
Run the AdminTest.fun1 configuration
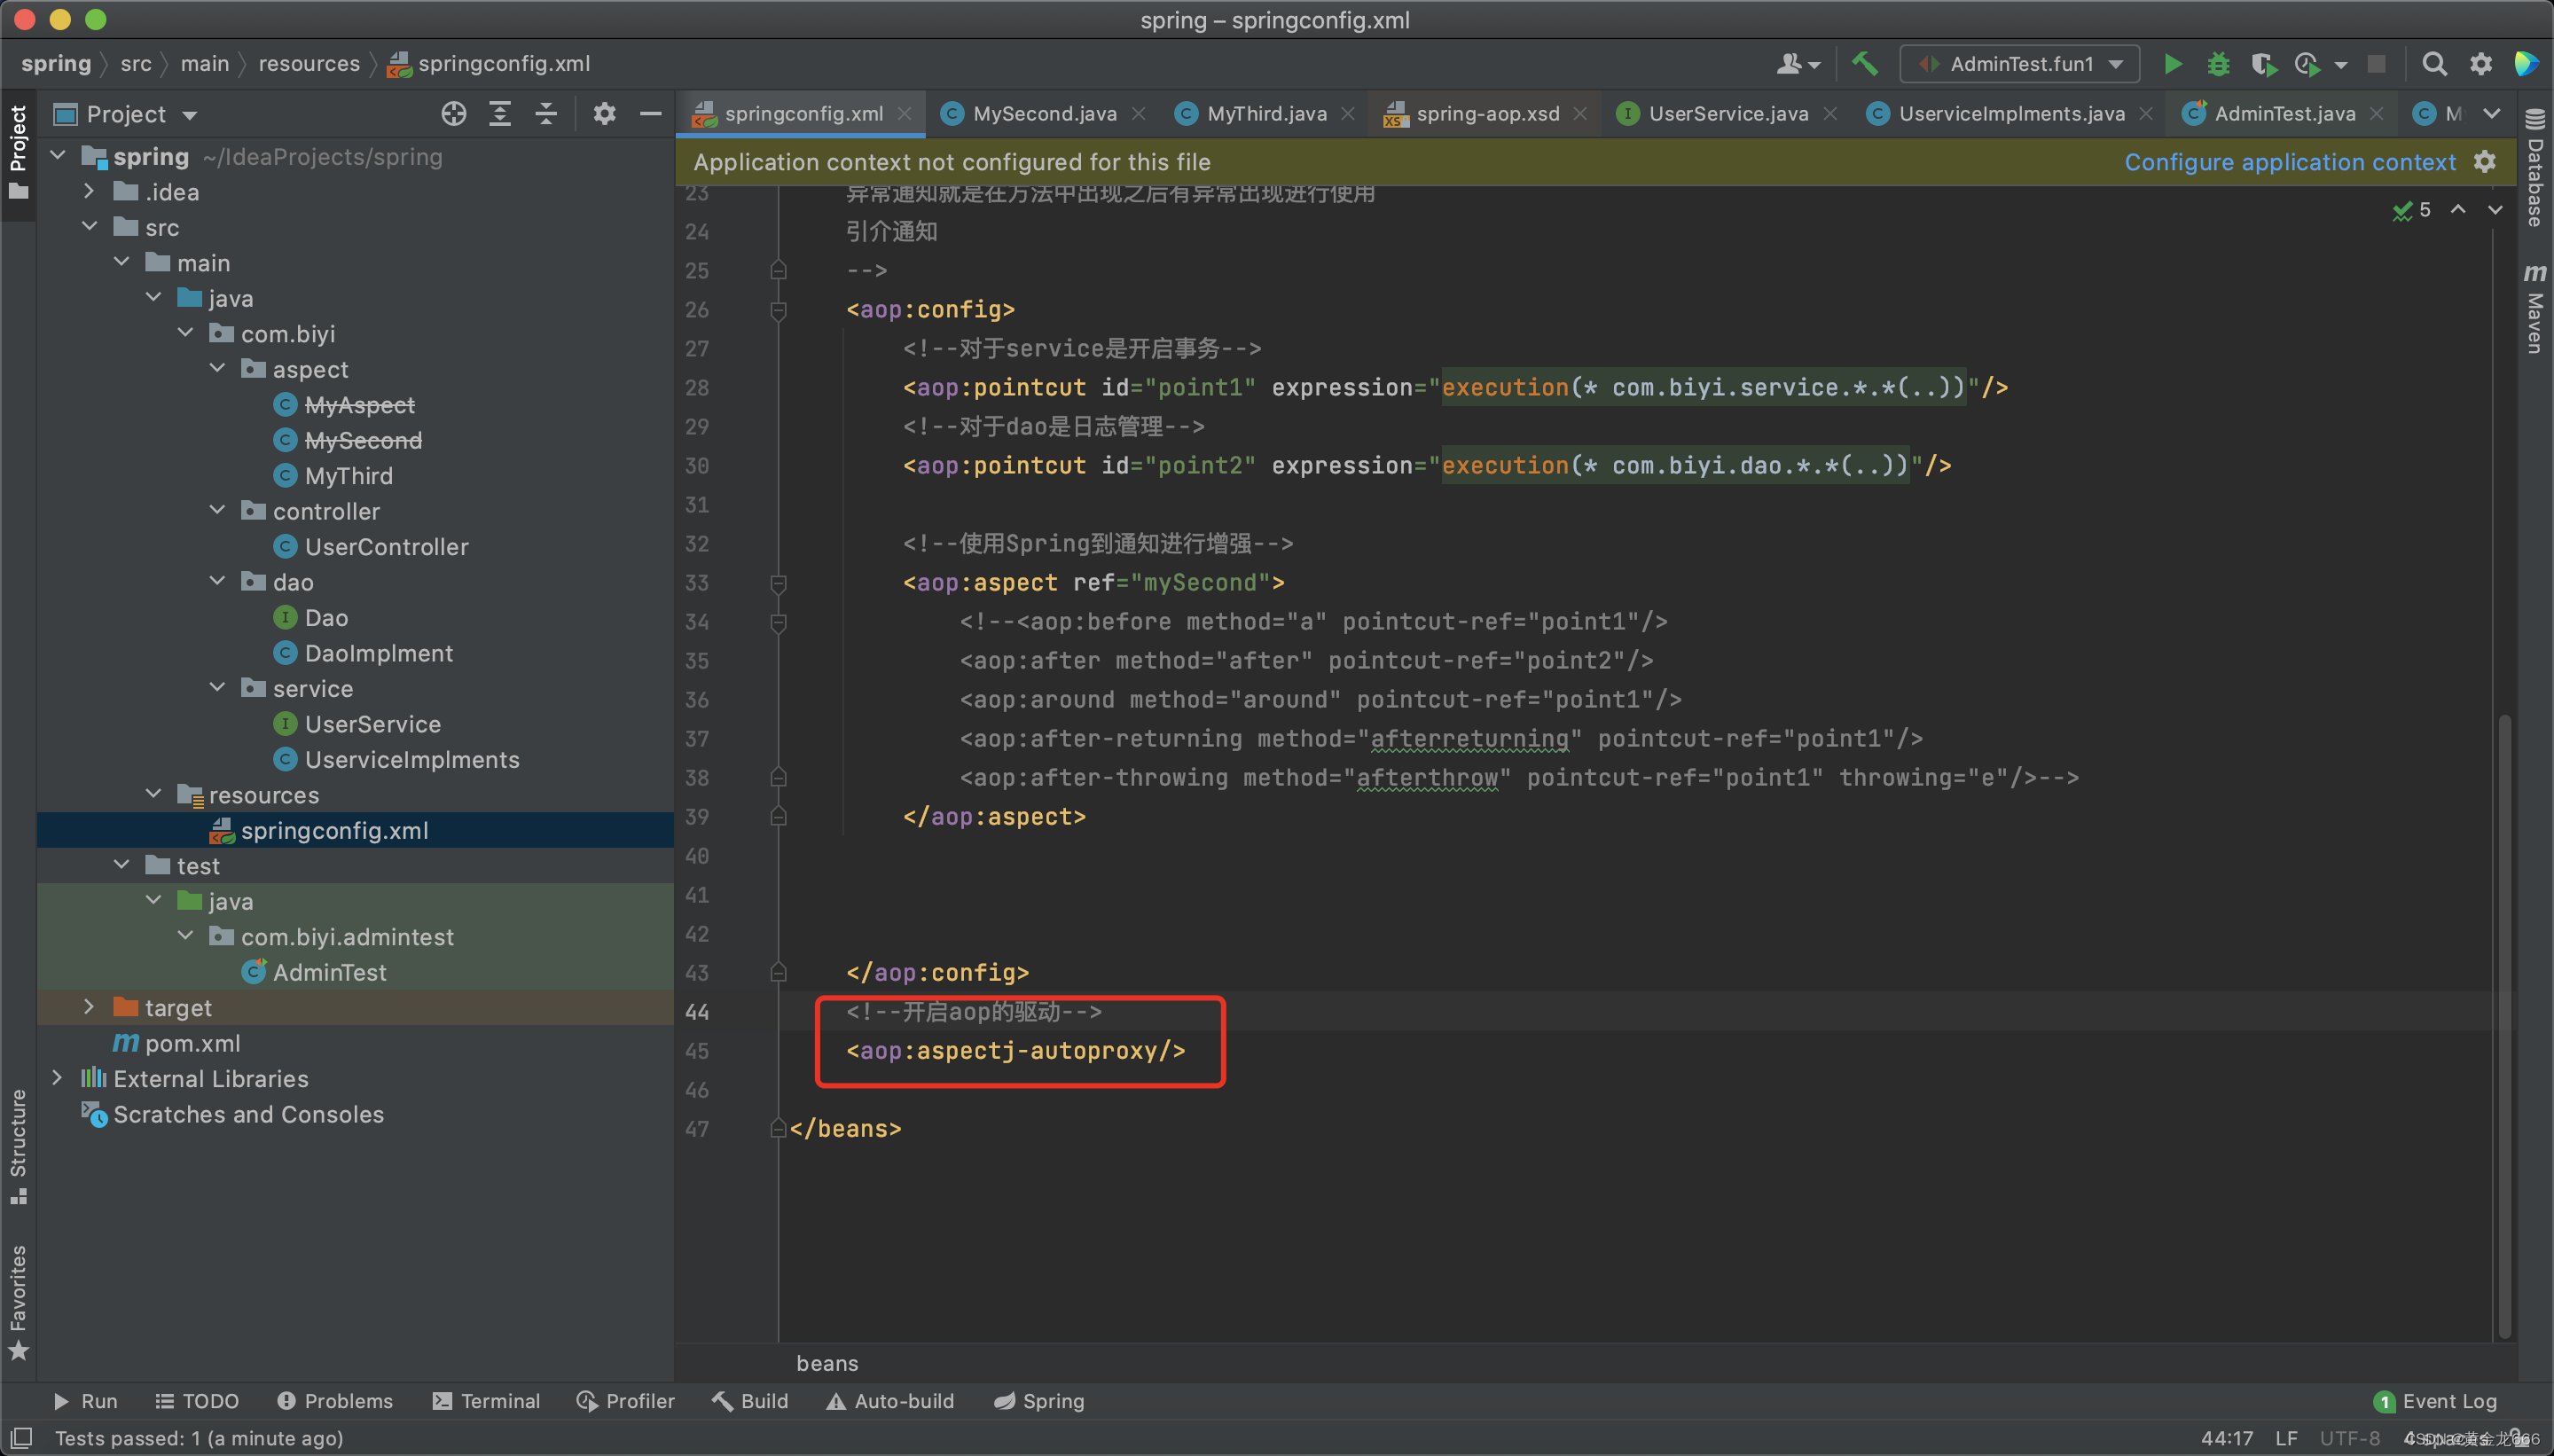point(2172,64)
